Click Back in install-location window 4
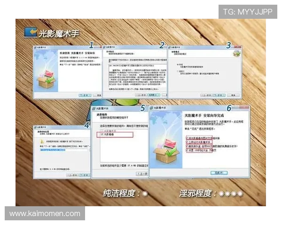The image size is (282, 225). (73, 175)
